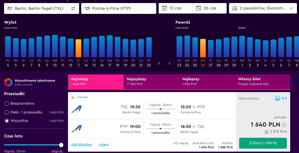The image size is (299, 153).
Task: Click 1 przesiadka label on outbound flight
Action: [161, 113]
